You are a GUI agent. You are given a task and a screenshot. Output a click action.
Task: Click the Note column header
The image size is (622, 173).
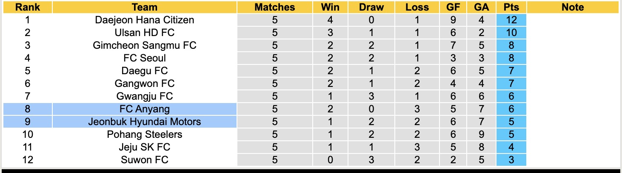[573, 7]
